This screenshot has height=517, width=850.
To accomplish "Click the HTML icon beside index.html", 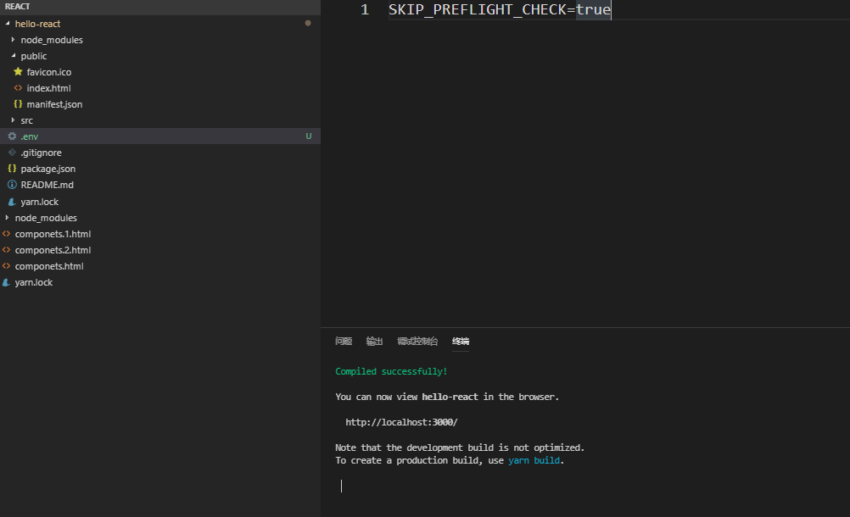I will pos(18,87).
